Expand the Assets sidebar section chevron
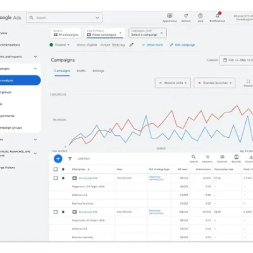Screen dimensions: 253x253 pyautogui.click(x=35, y=140)
